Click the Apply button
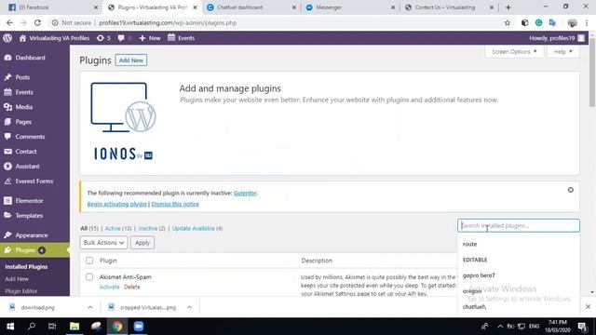Screen dimensions: 596x335 coord(142,242)
